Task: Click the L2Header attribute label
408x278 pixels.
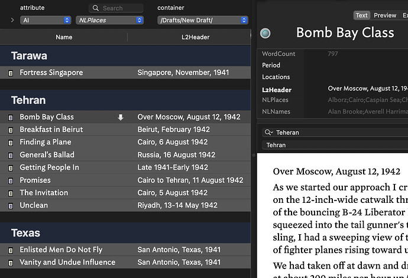Action: (277, 90)
